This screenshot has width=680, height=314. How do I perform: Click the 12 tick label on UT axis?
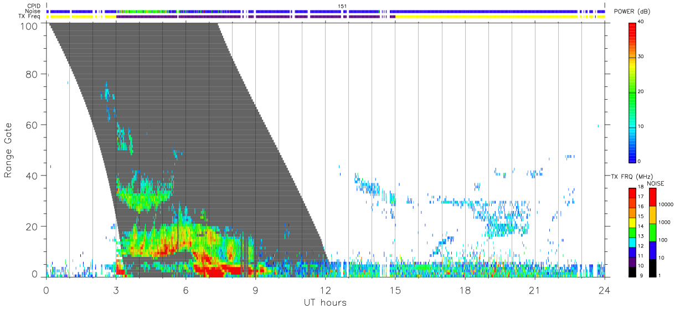point(325,290)
